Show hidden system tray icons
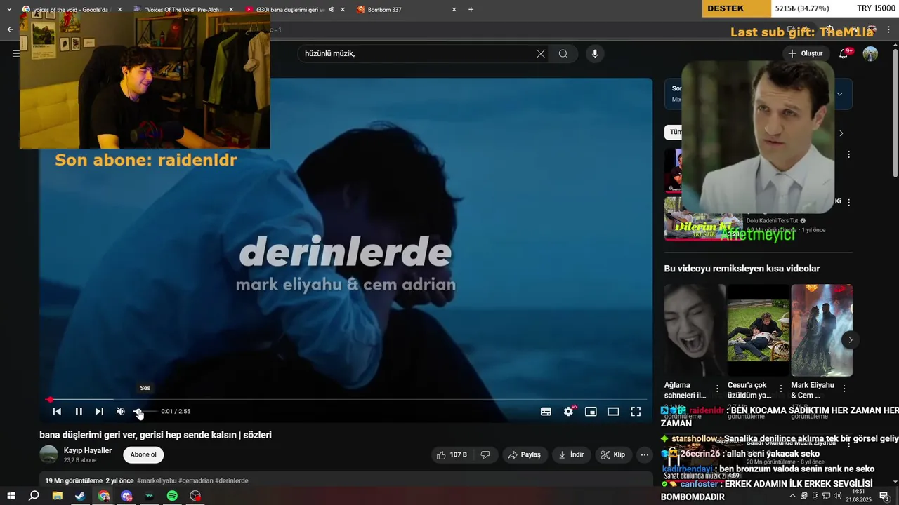Screen dimensions: 899x505 793,496
